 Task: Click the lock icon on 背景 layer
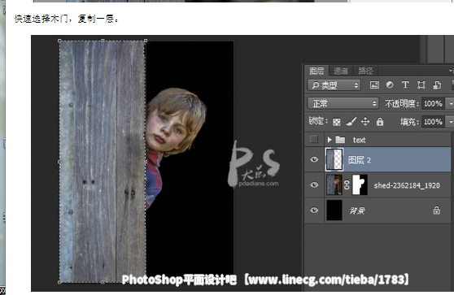(x=437, y=210)
